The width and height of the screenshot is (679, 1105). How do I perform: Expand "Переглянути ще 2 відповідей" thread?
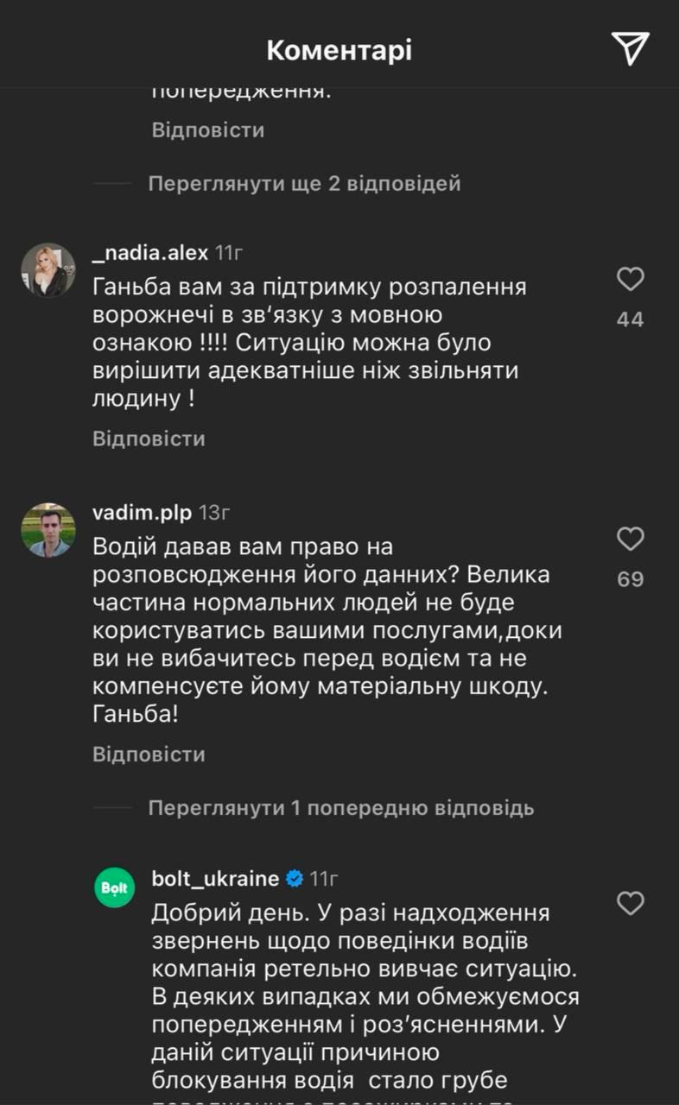[x=303, y=183]
